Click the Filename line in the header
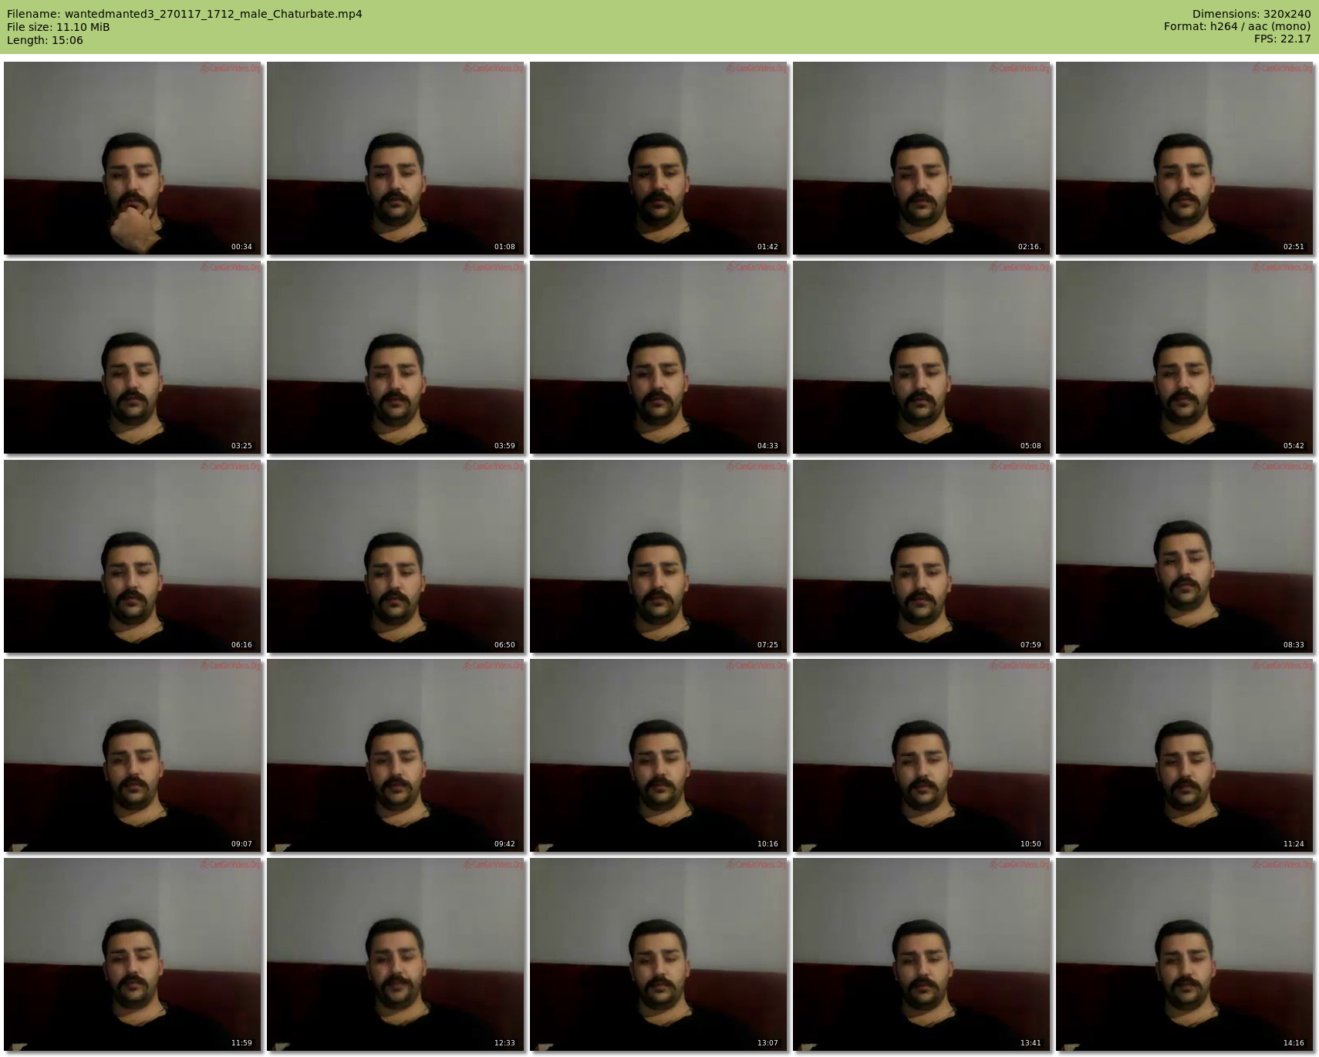This screenshot has height=1057, width=1319. coord(184,14)
